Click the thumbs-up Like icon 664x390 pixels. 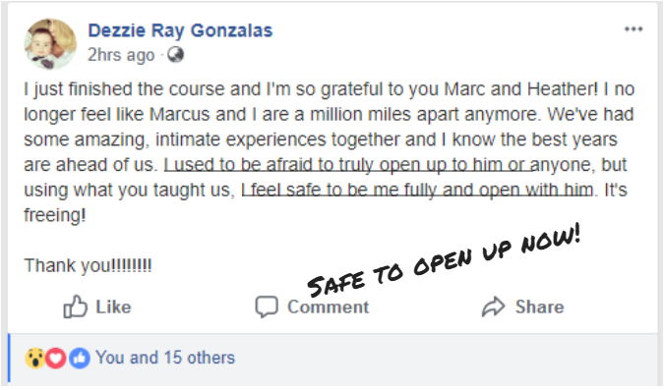tap(76, 306)
